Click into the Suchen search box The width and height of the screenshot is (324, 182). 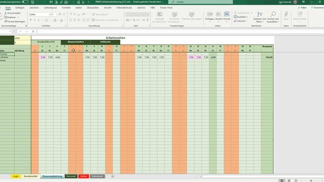200,2
